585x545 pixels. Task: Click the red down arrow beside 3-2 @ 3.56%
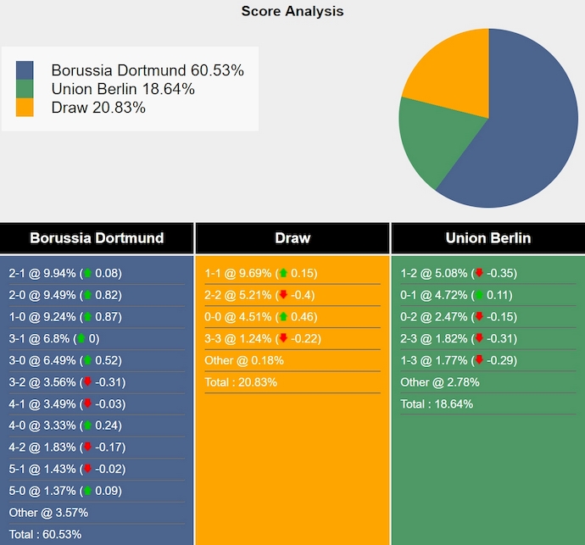click(x=87, y=382)
